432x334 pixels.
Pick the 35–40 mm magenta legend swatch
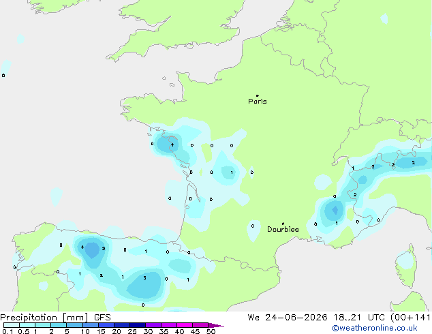pos(169,325)
